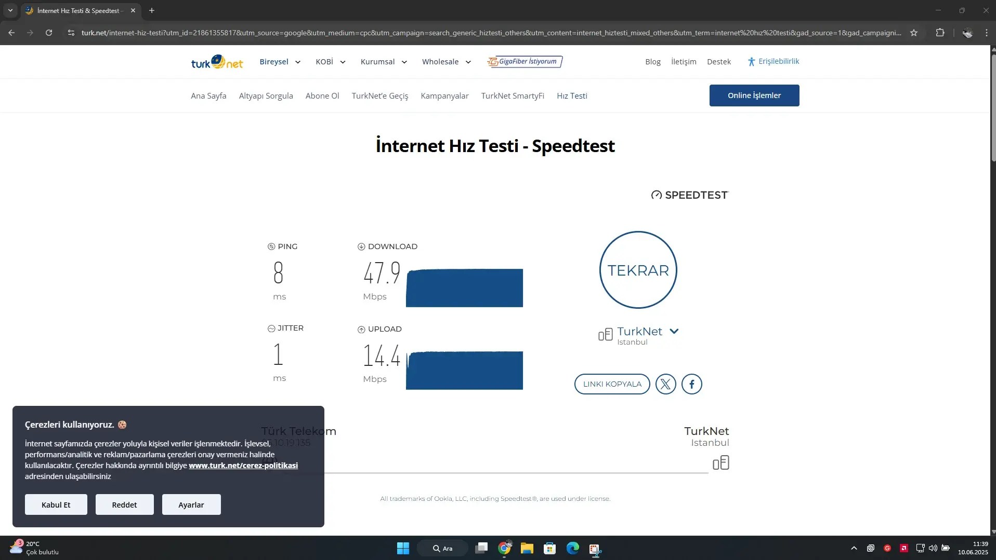Screen dimensions: 996x560
Task: Open Windows Start menu
Action: tap(403, 548)
